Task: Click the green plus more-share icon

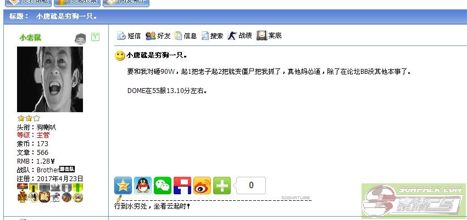Action: click(222, 186)
